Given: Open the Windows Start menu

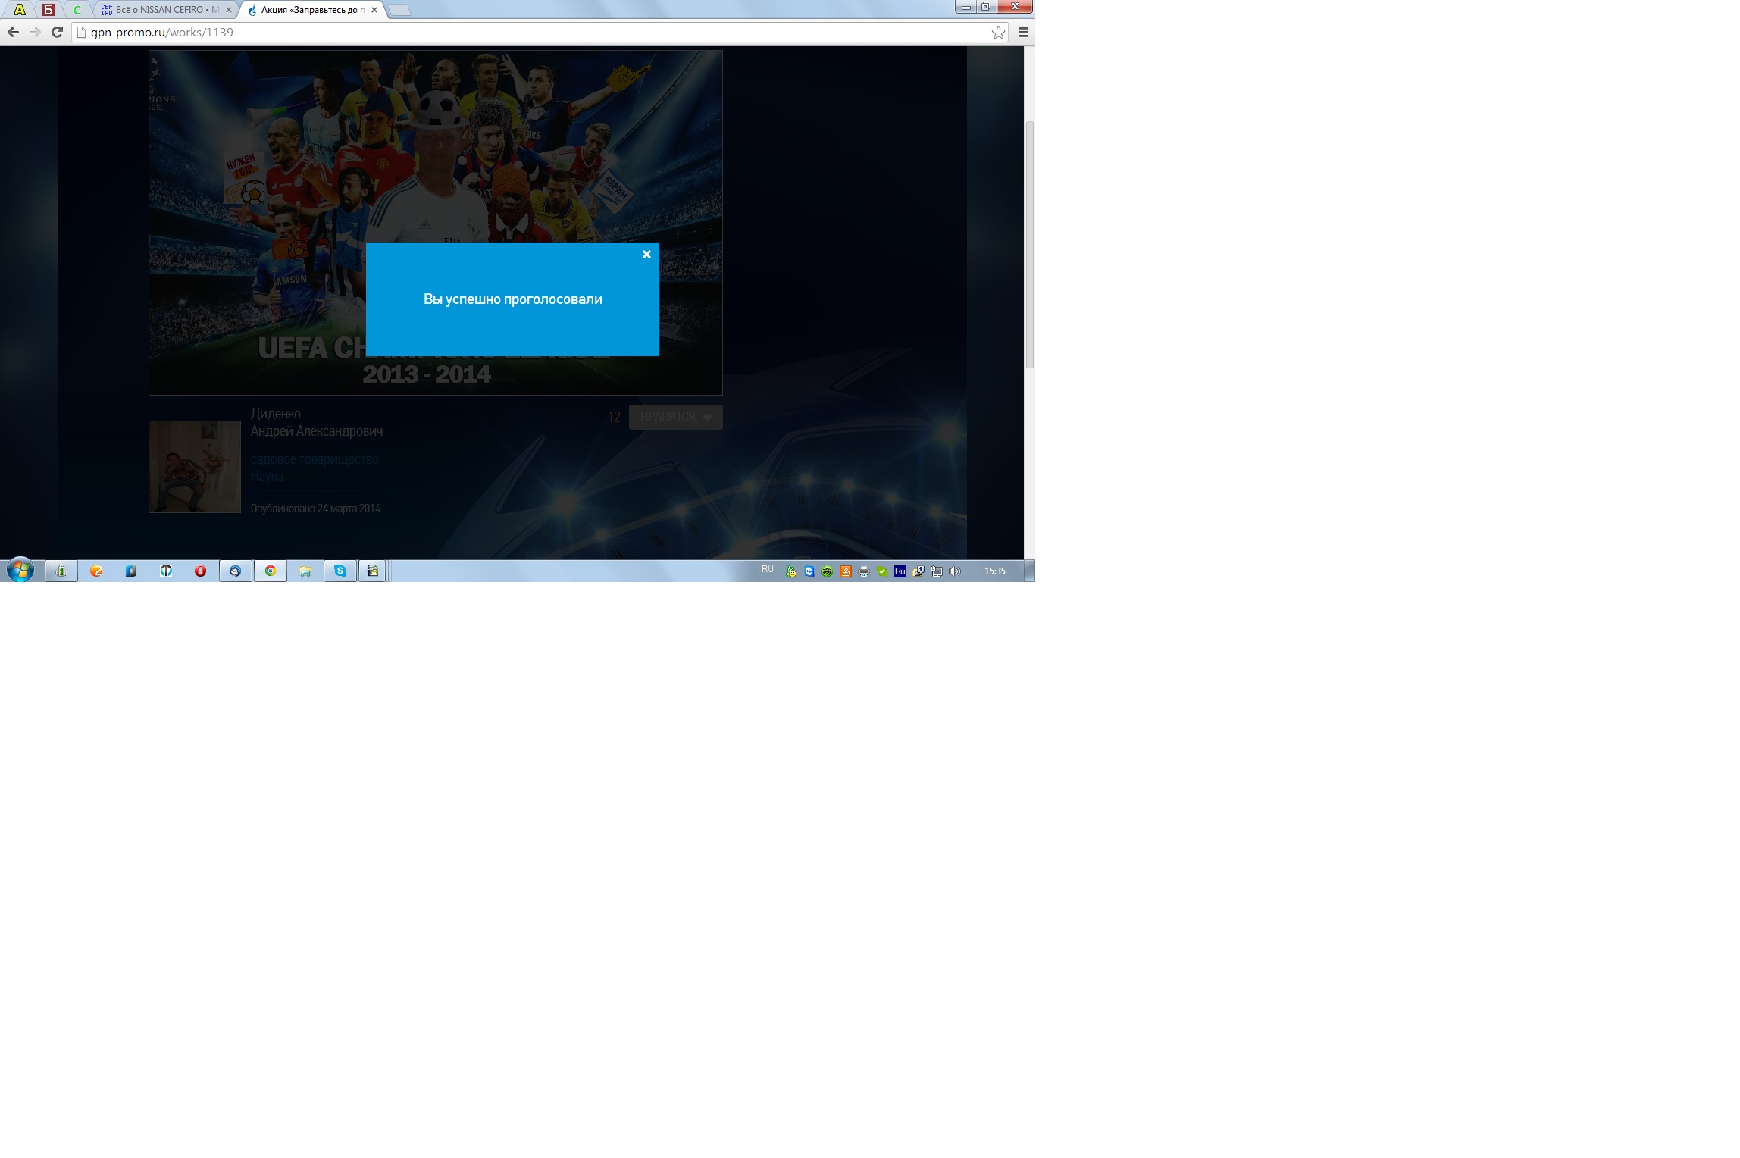Looking at the screenshot, I should [x=20, y=571].
